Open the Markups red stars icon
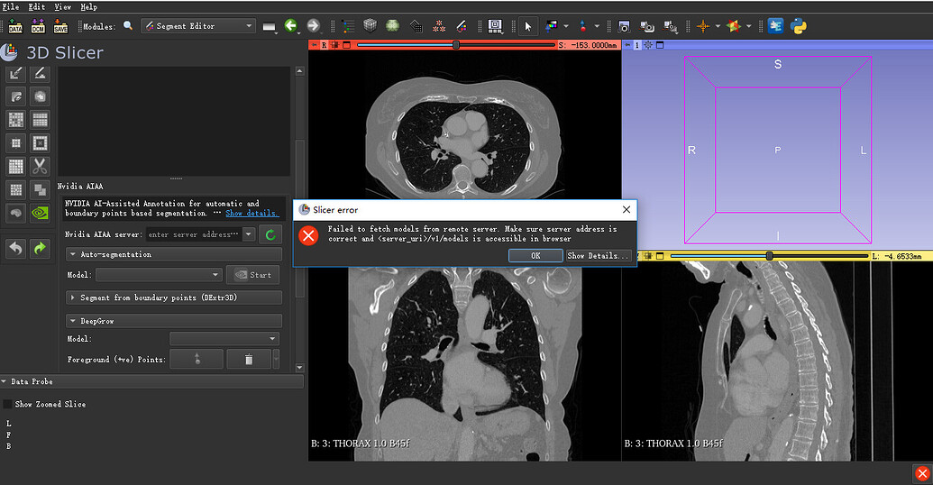The height and width of the screenshot is (485, 933). pos(439,25)
